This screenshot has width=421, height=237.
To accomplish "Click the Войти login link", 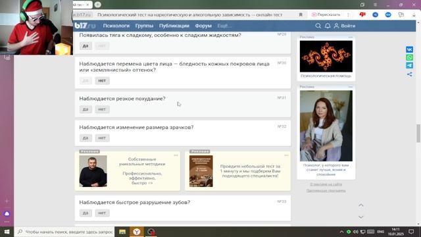I will (345, 26).
